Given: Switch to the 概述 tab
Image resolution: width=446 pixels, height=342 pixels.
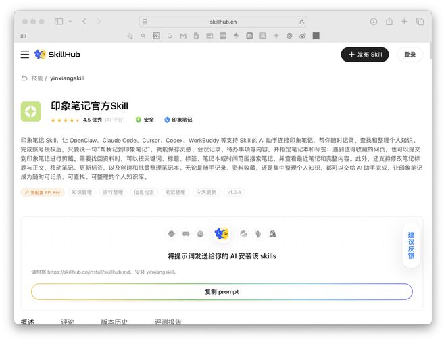Looking at the screenshot, I should click(x=28, y=322).
